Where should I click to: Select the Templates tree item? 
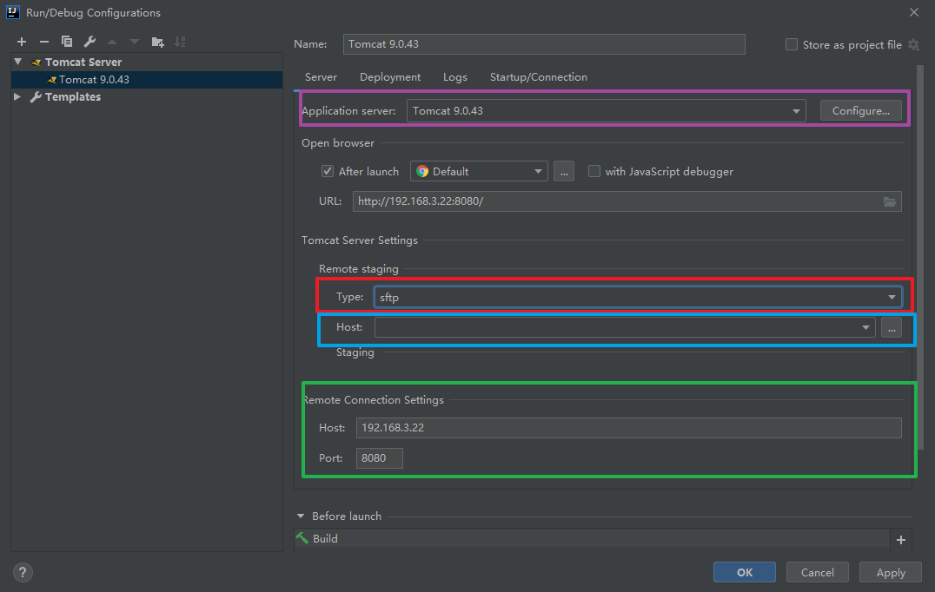(73, 96)
